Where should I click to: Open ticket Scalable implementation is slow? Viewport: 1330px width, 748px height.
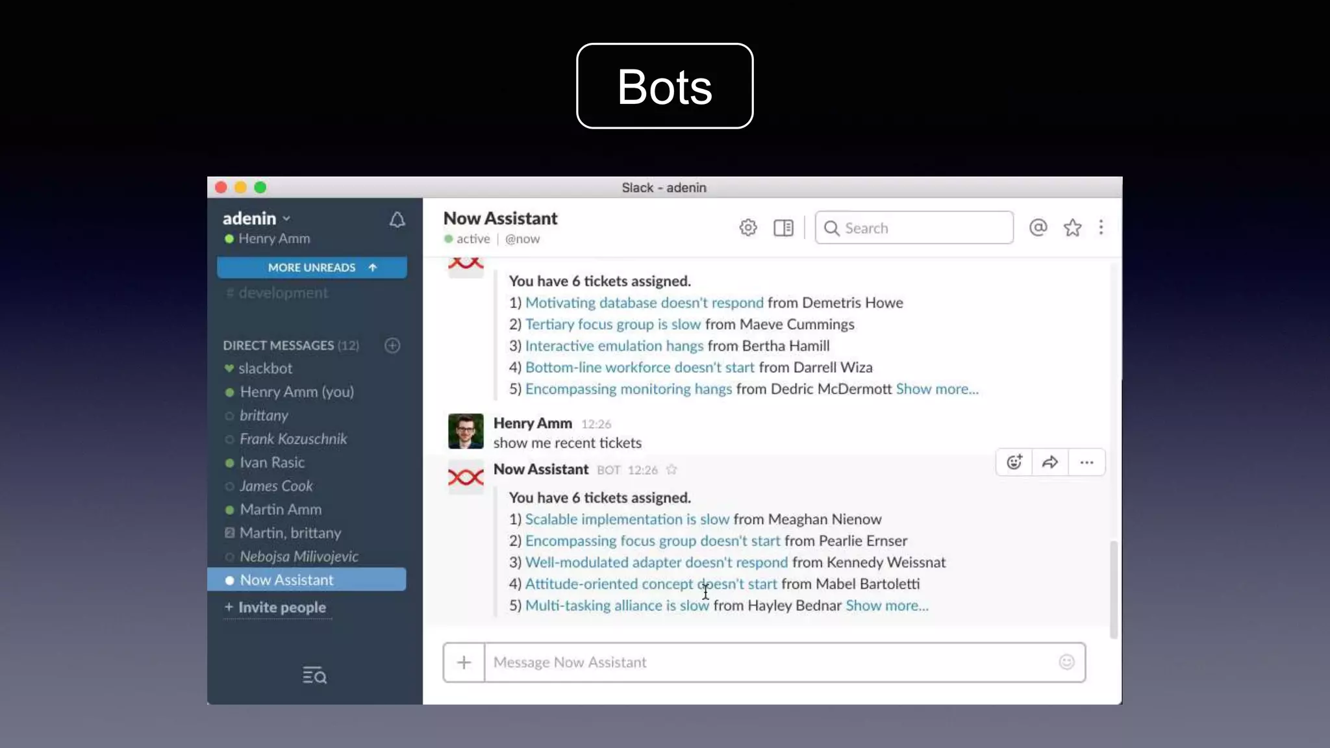627,519
